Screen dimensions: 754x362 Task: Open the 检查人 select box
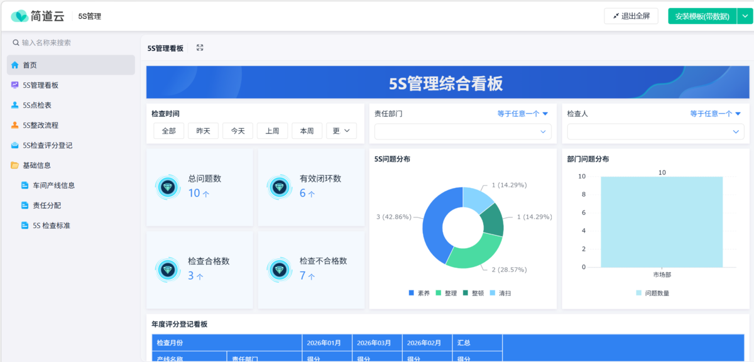click(x=656, y=131)
